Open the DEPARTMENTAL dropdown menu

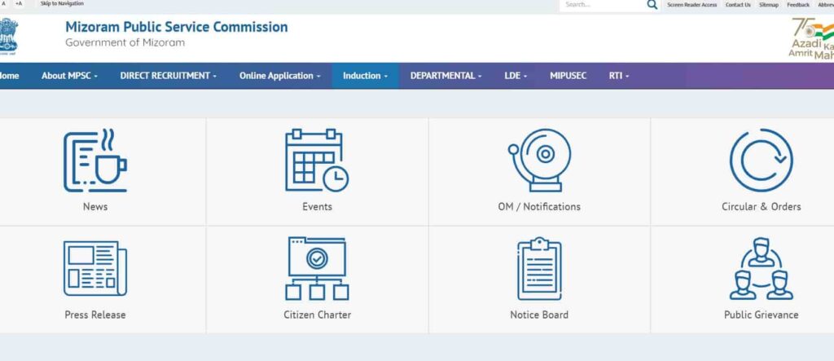[x=446, y=76]
